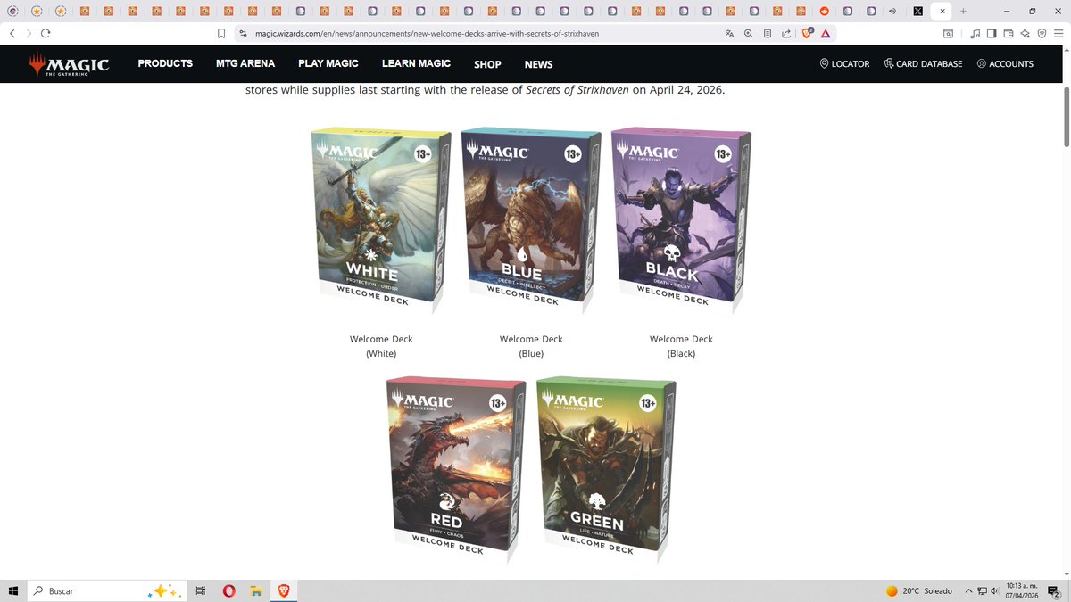Click the 'Welcome Deck (White)' caption
Screen dimensions: 1071x602
click(x=381, y=346)
